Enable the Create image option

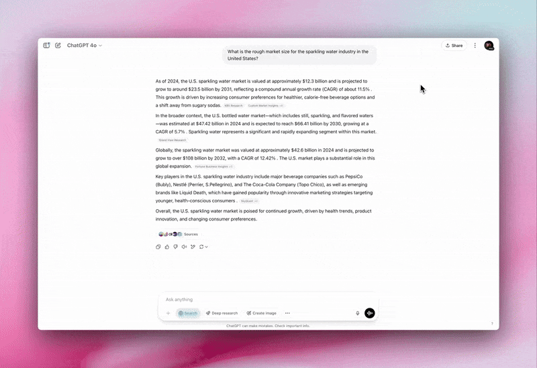click(x=262, y=313)
